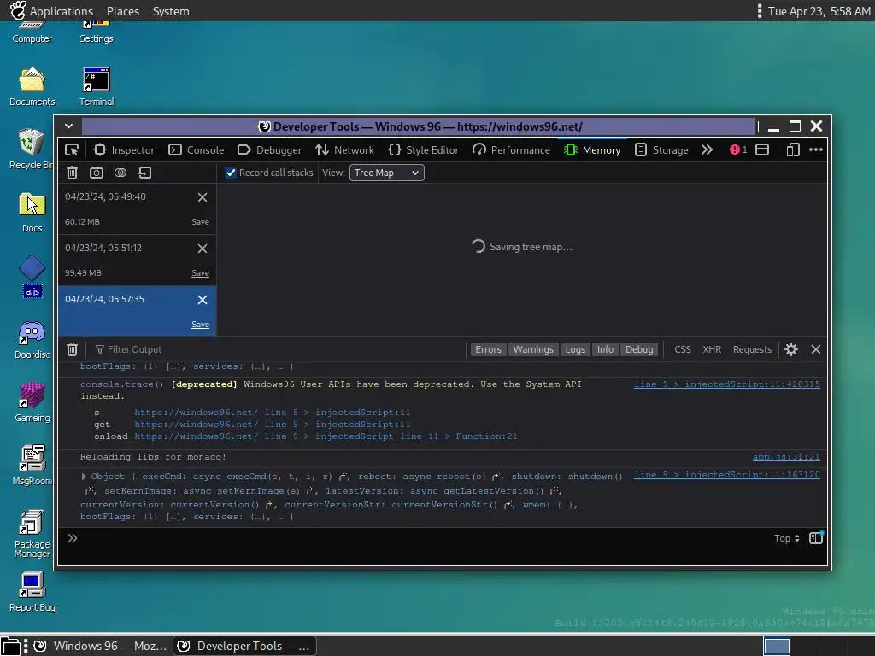Toggle the CSS filter
875x656 pixels.
tap(683, 349)
